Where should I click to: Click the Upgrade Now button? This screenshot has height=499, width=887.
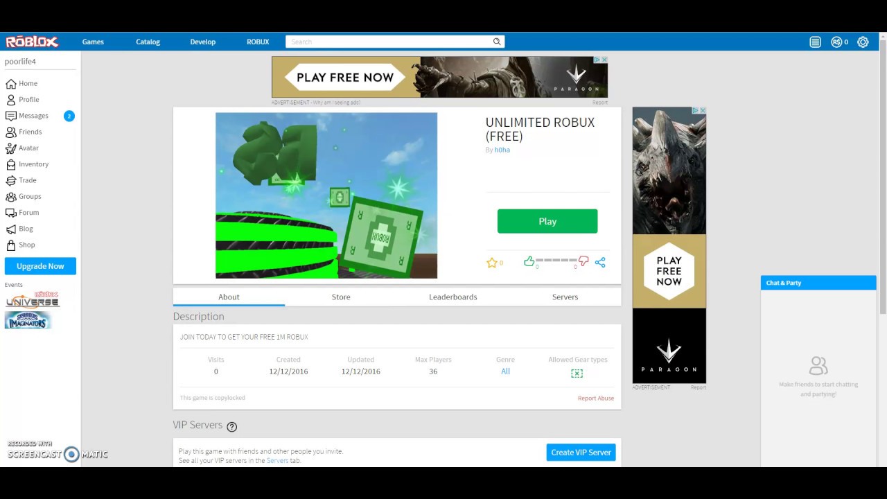[40, 266]
